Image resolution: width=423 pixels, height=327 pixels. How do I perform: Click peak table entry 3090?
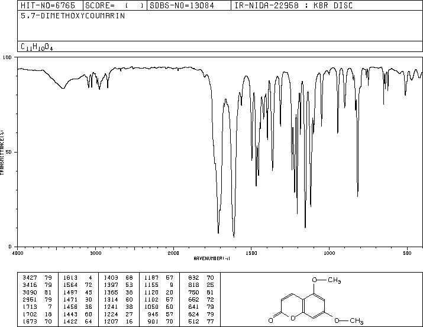(30, 292)
